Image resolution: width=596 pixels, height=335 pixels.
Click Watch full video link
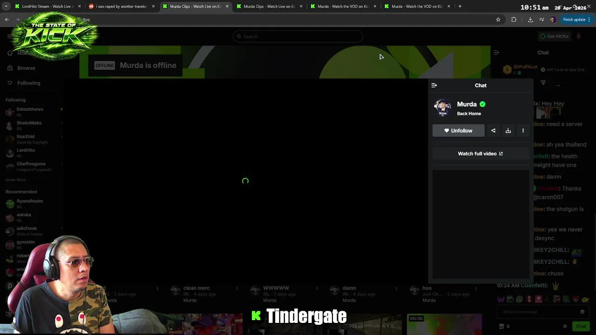pos(481,154)
